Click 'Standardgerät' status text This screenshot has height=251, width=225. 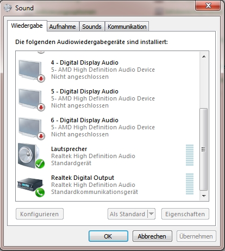point(71,163)
